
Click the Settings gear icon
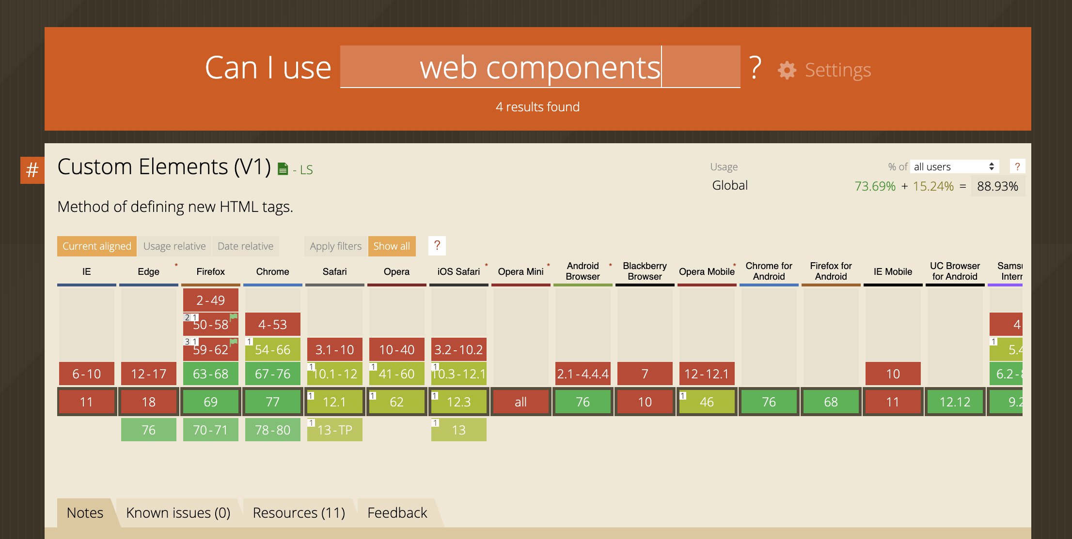tap(787, 70)
